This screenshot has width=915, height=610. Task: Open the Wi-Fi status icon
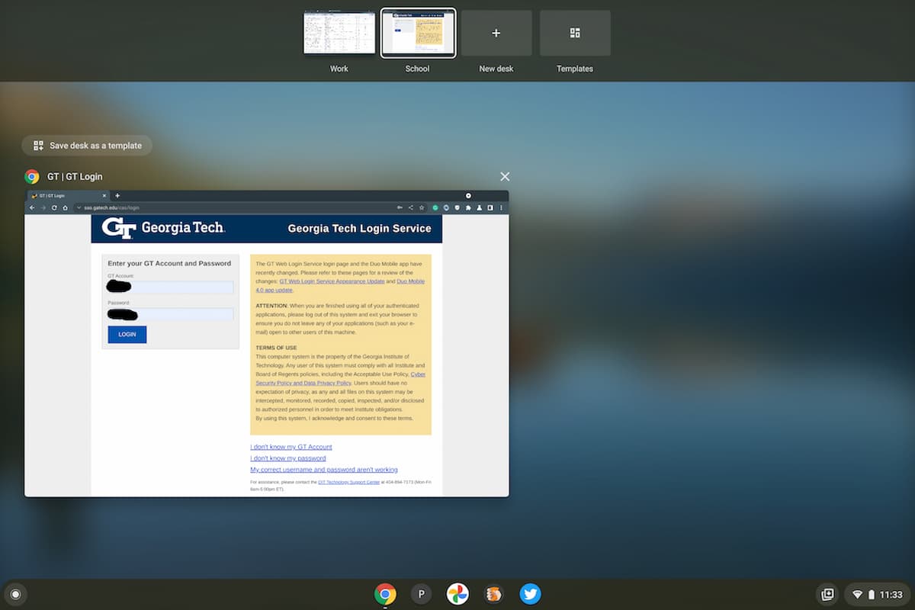click(x=857, y=595)
